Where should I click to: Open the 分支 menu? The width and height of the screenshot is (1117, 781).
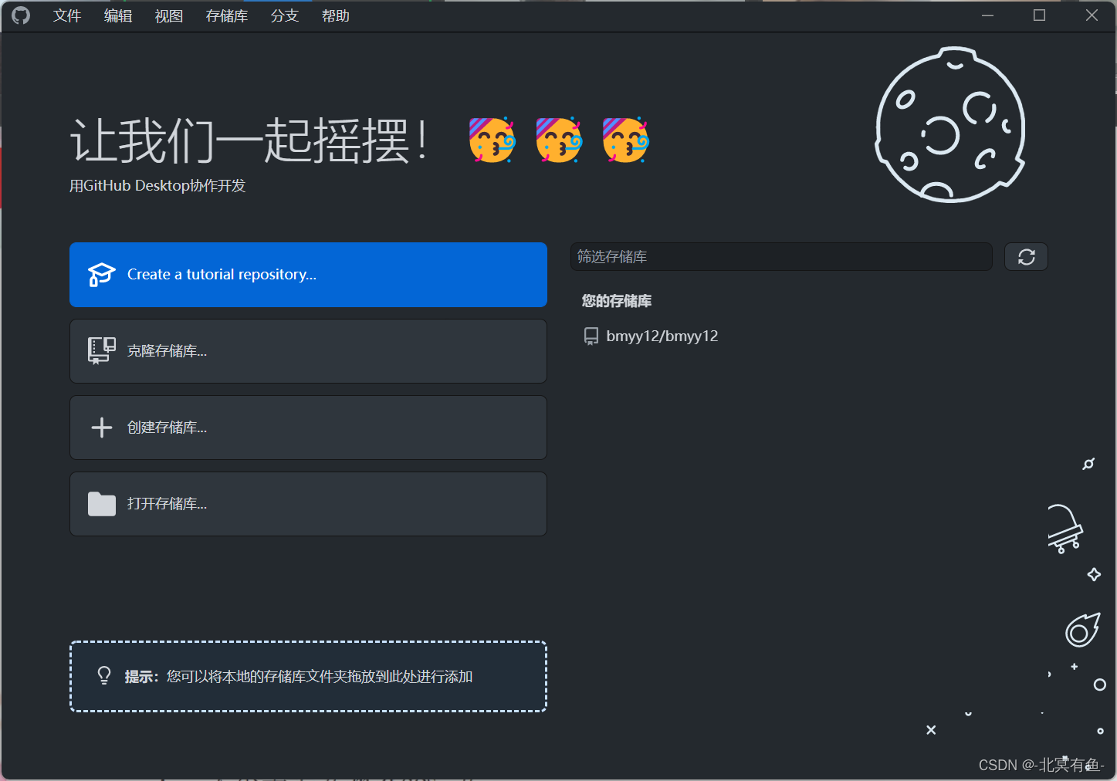click(285, 15)
